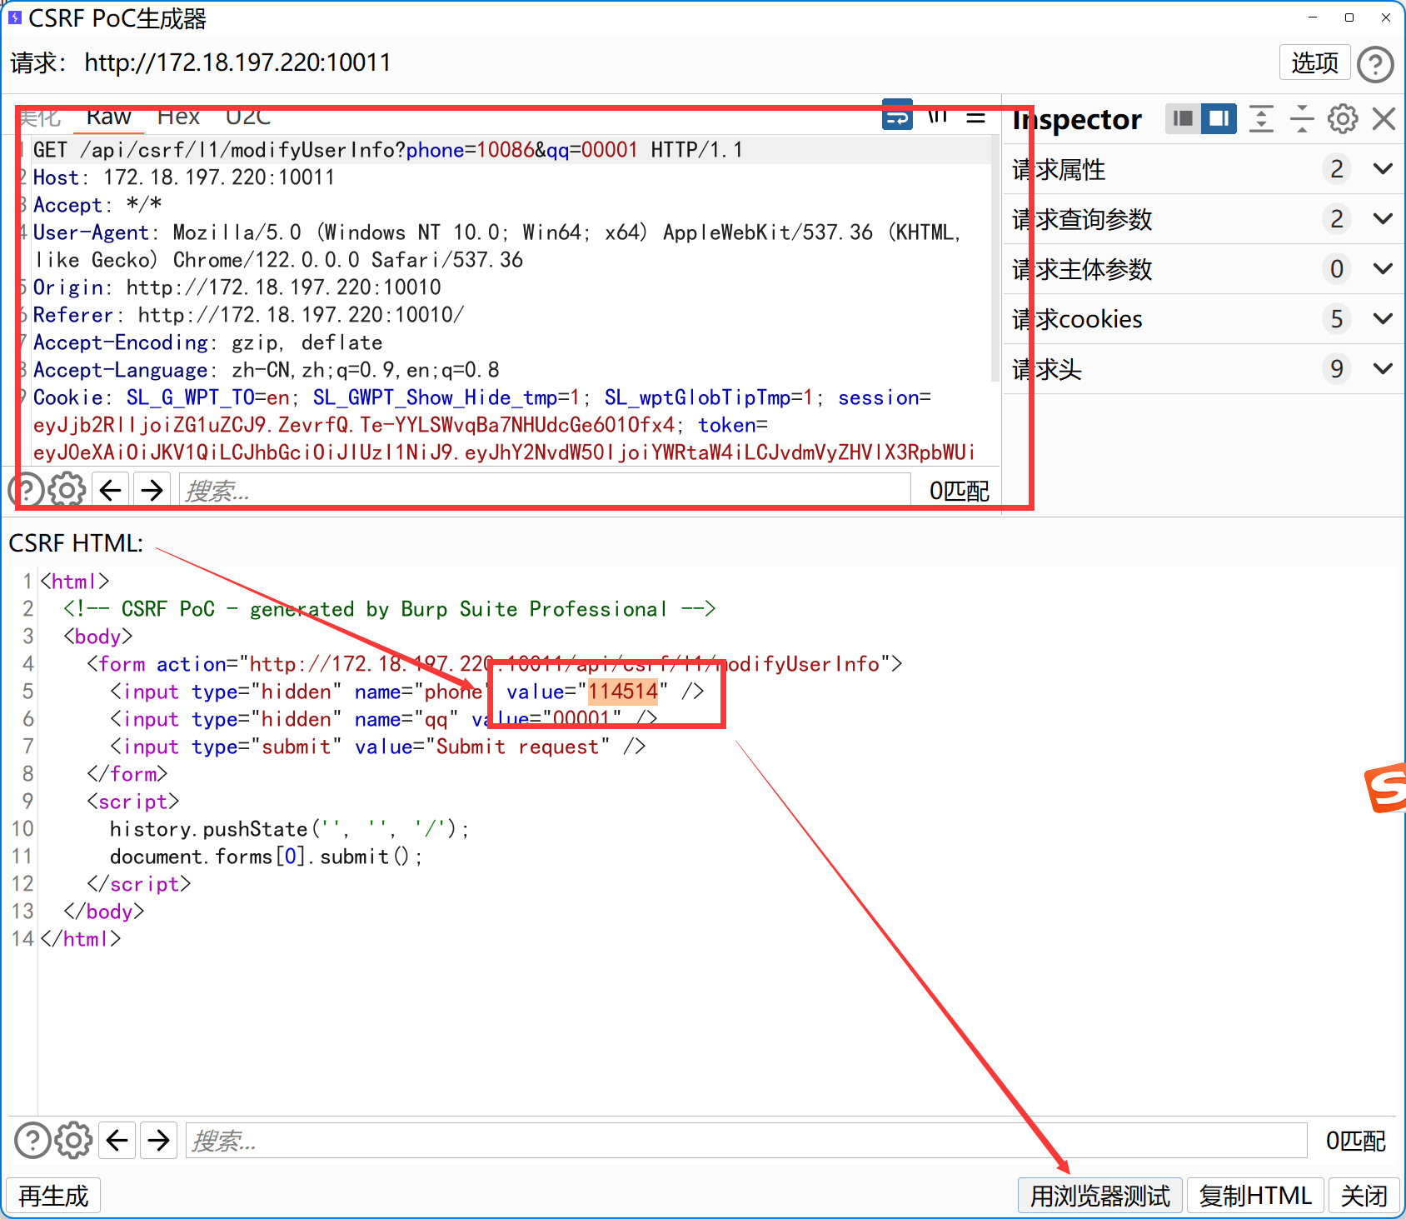Switch to the Hex tab
Screen dimensions: 1406x1219
click(x=179, y=117)
